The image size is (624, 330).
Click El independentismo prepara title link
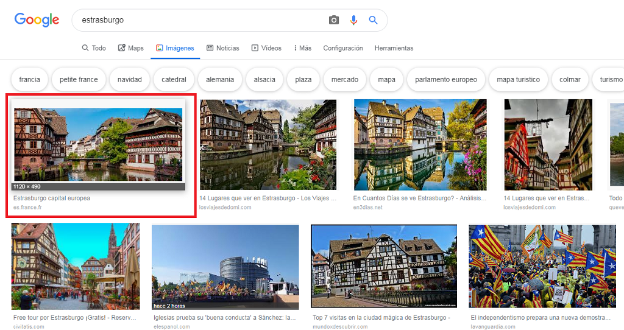tap(541, 317)
